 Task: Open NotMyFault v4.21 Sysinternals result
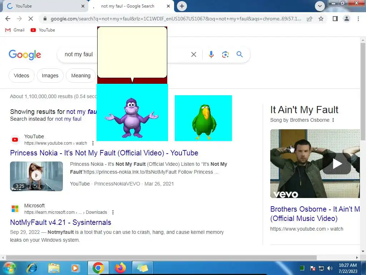pos(61,222)
